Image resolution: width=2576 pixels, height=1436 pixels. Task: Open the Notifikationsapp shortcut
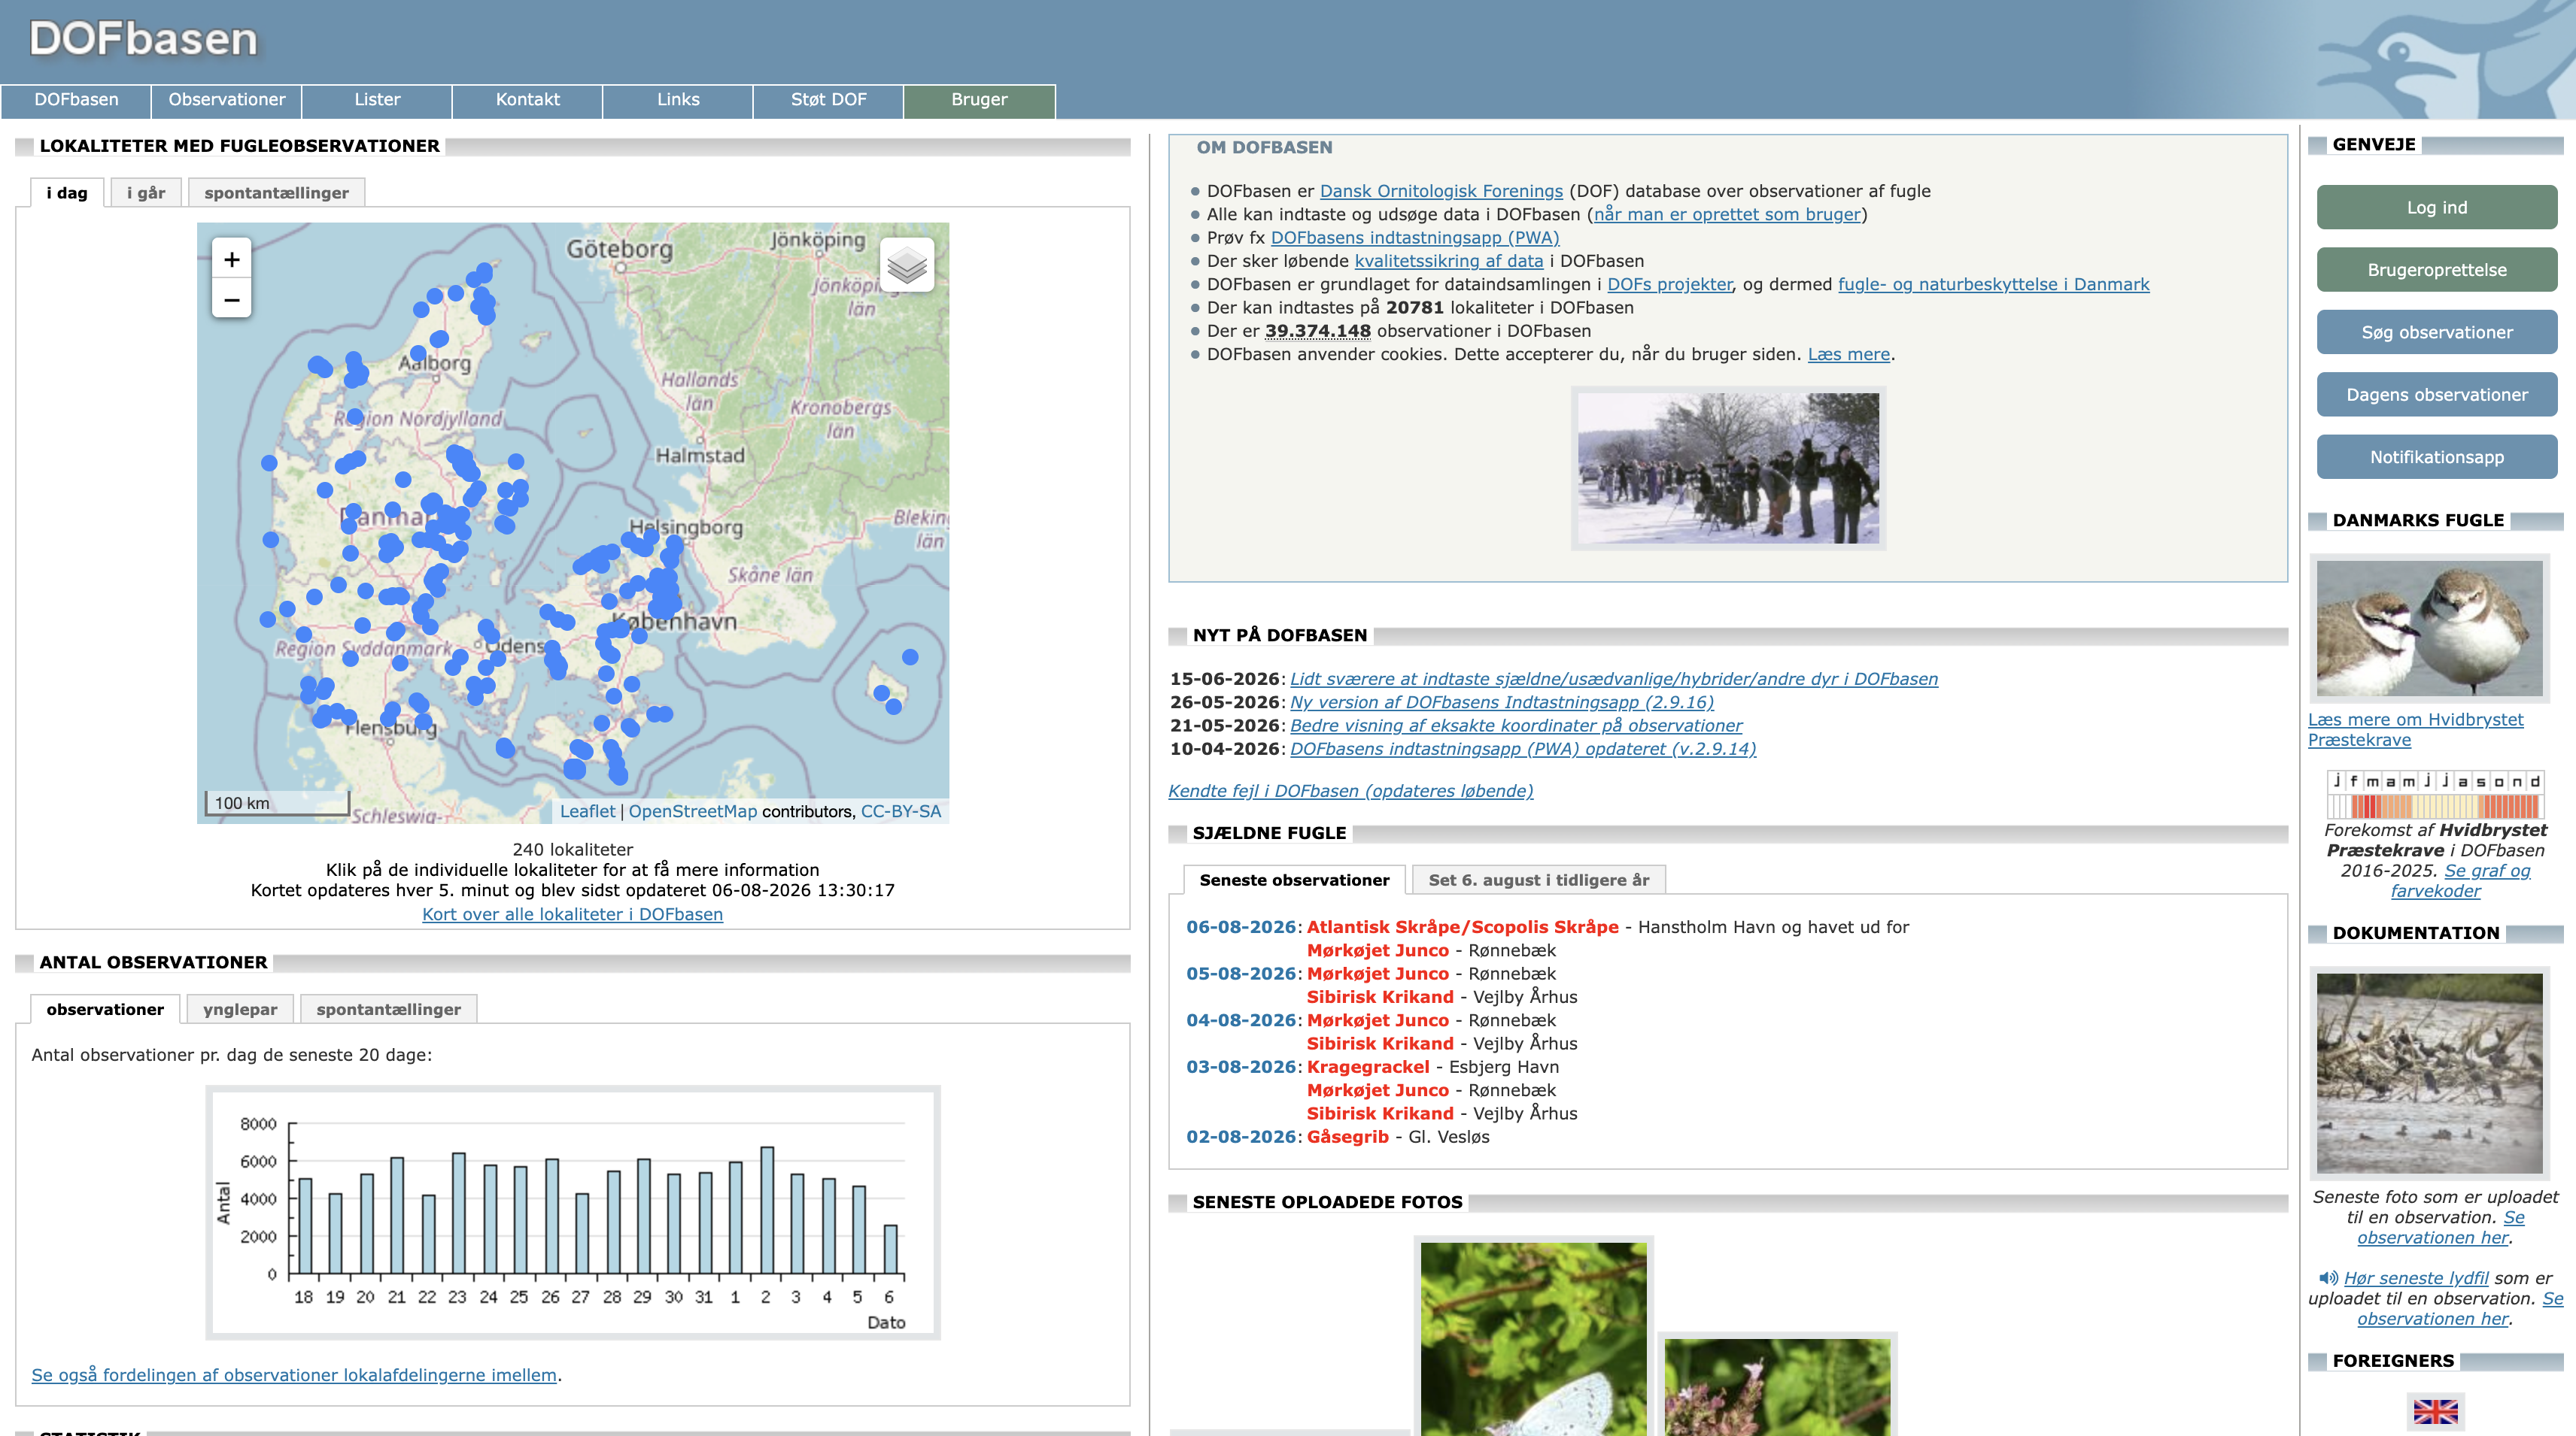click(2437, 458)
